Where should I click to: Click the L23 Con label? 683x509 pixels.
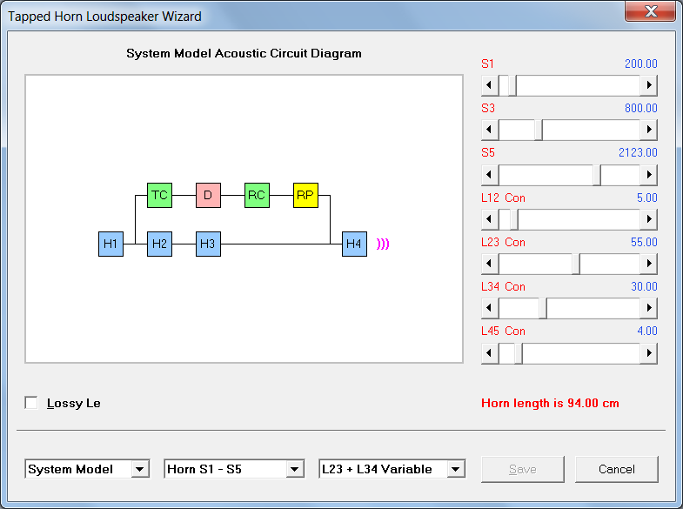[x=503, y=243]
